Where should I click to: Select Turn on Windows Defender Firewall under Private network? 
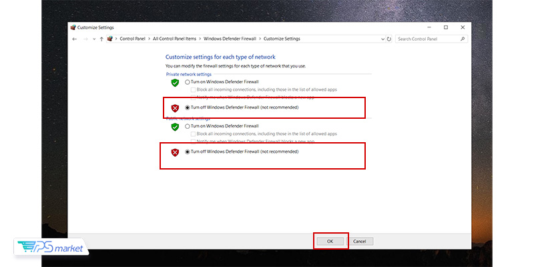coord(222,82)
